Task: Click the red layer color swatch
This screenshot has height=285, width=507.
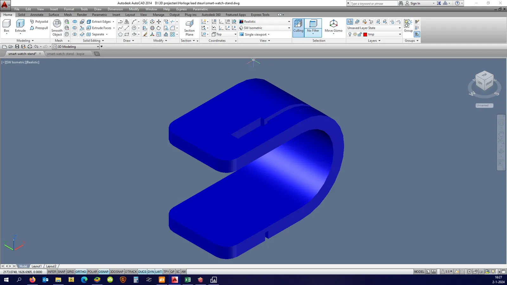Action: (365, 35)
